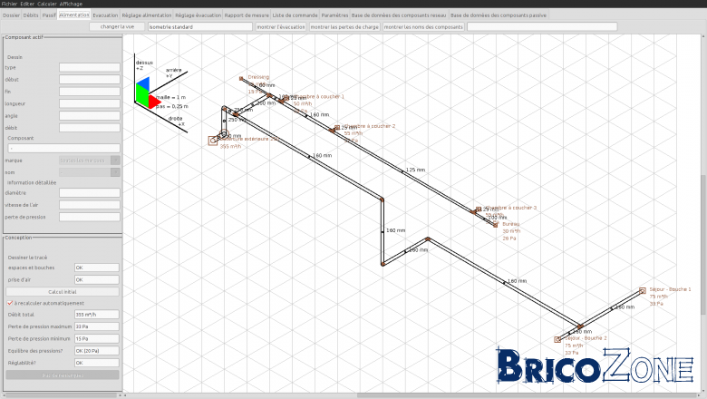The height and width of the screenshot is (399, 707).
Task: Toggle 'à recalculer automatiquement' checkbox
Action: pos(10,303)
